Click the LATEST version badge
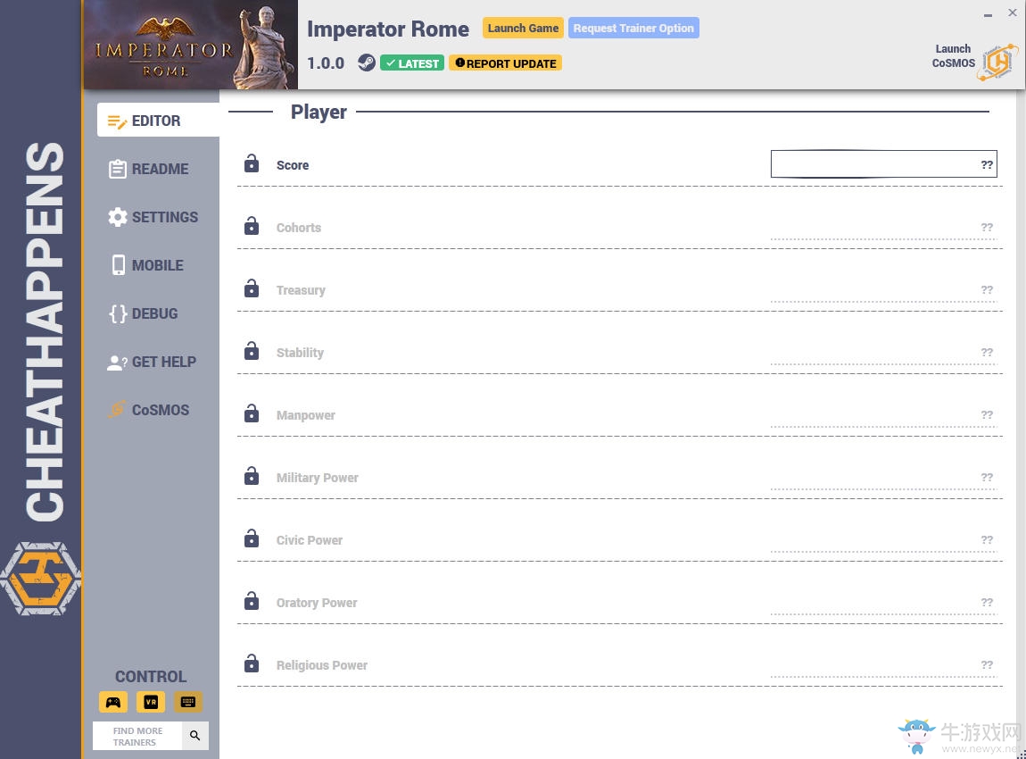This screenshot has width=1026, height=759. coord(412,63)
